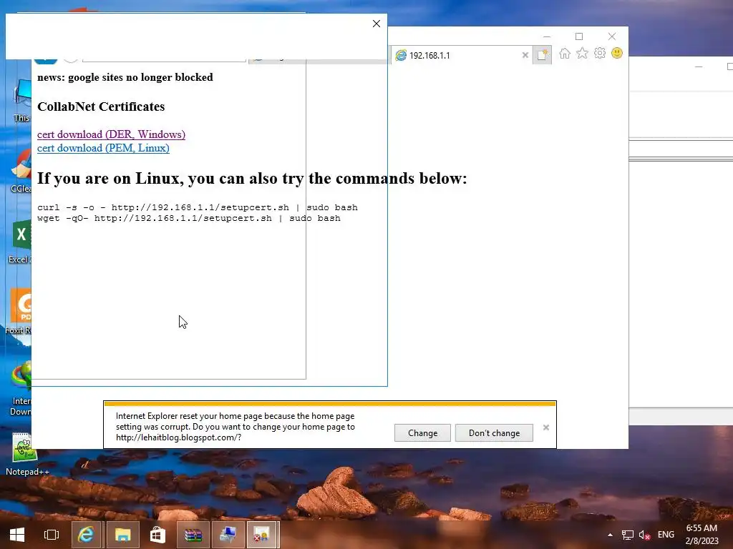Open the Internet Explorer tools gear
This screenshot has width=733, height=549.
(x=600, y=53)
